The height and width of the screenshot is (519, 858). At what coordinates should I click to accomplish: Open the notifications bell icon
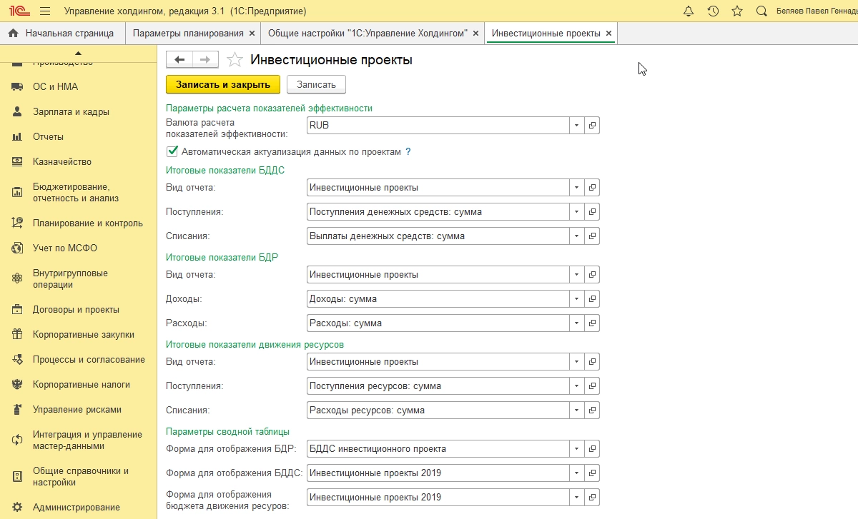689,11
